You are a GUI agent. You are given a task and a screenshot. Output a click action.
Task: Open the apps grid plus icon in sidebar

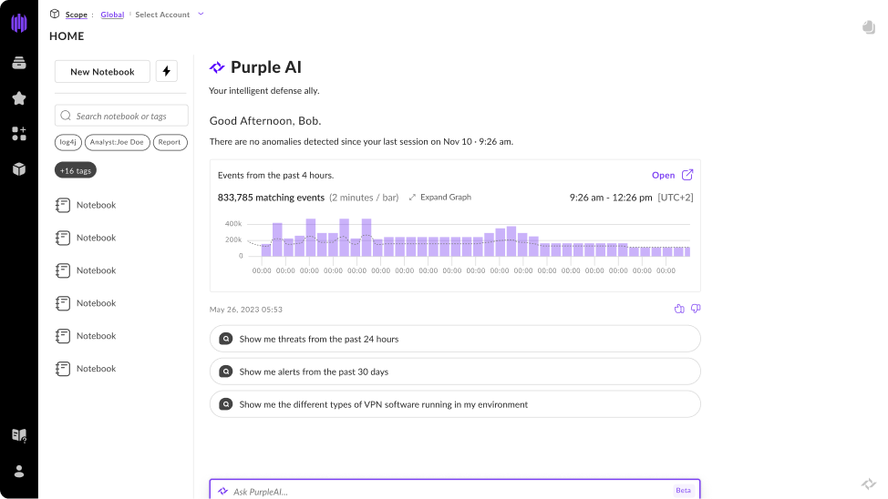(18, 134)
